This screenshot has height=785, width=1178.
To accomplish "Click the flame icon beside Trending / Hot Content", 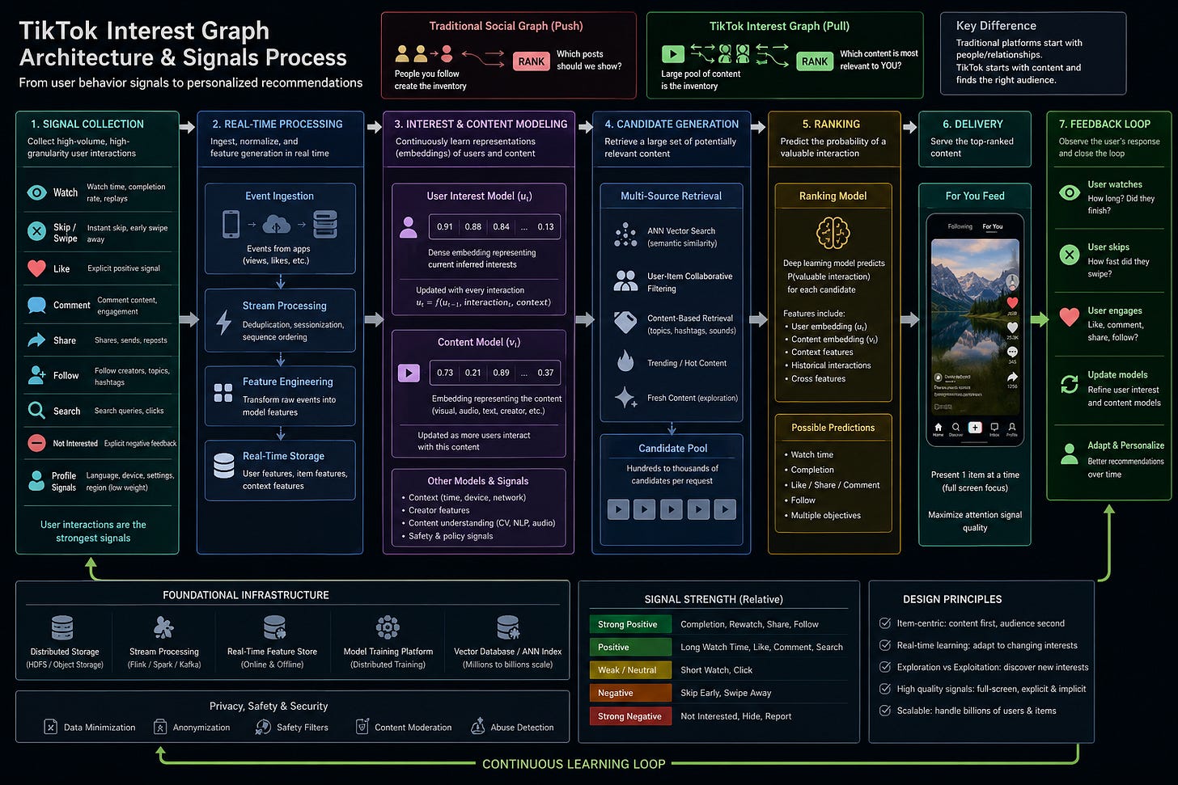I will coord(625,361).
